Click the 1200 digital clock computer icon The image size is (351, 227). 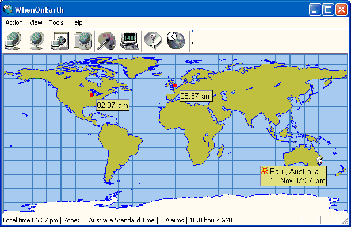[x=129, y=41]
